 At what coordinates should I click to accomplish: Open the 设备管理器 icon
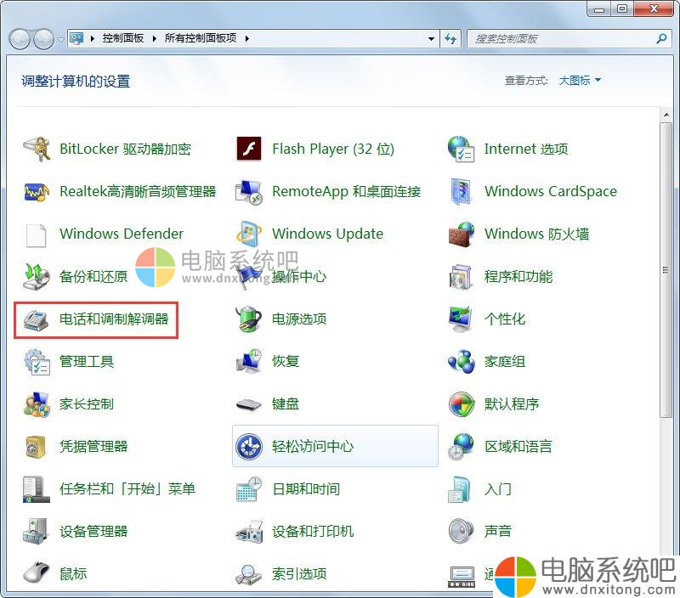[x=35, y=531]
